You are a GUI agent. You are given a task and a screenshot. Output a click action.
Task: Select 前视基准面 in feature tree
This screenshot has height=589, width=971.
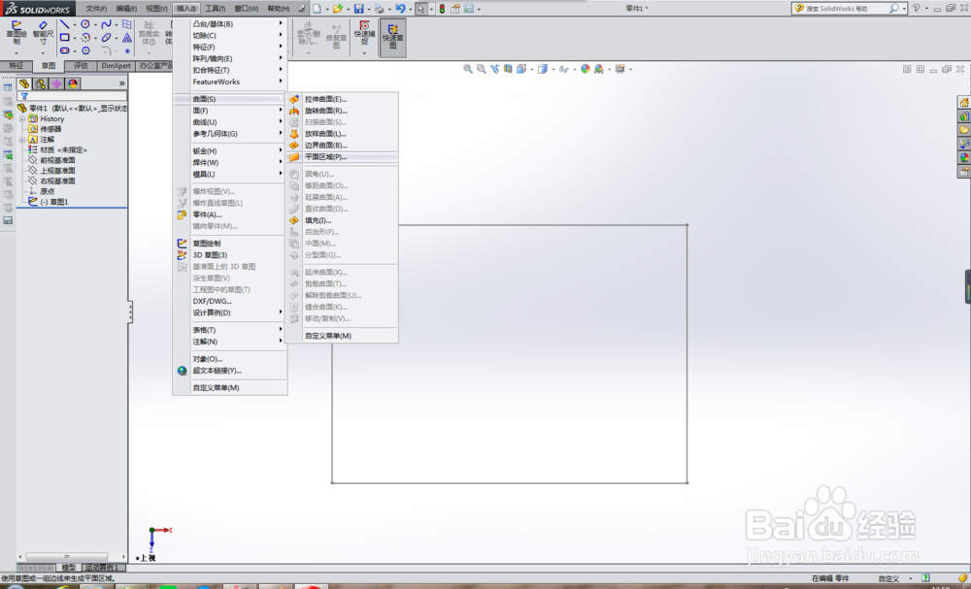pyautogui.click(x=57, y=160)
